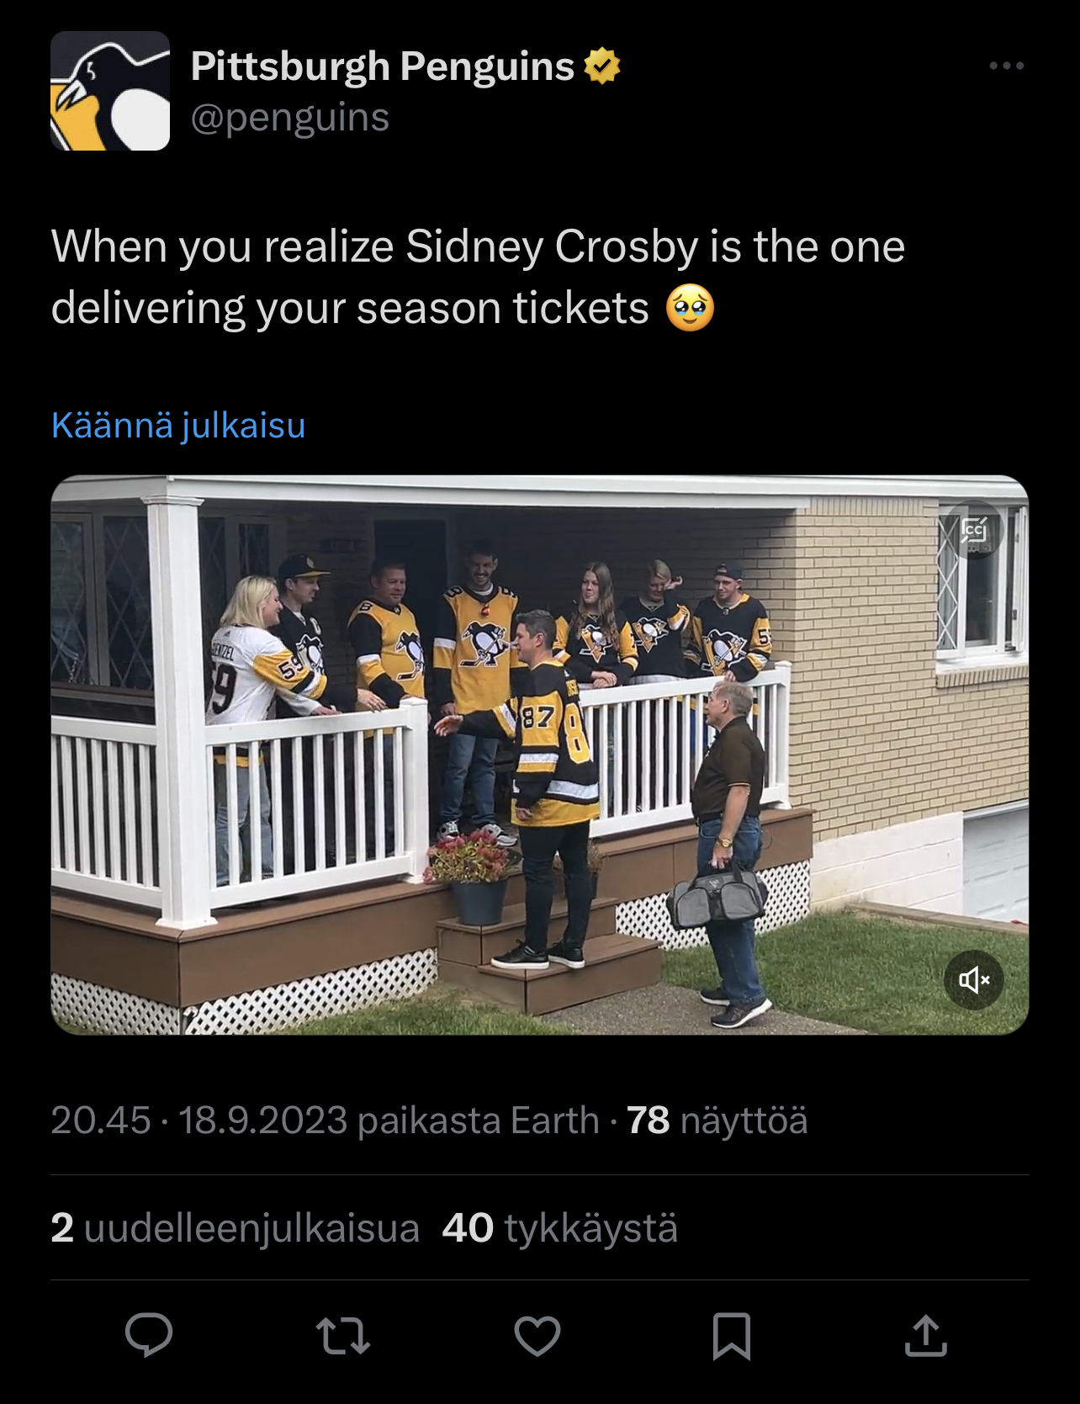
Task: Open the reply comment icon
Action: click(149, 1335)
